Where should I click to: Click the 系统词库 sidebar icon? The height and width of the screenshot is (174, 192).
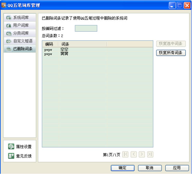[x=9, y=18]
